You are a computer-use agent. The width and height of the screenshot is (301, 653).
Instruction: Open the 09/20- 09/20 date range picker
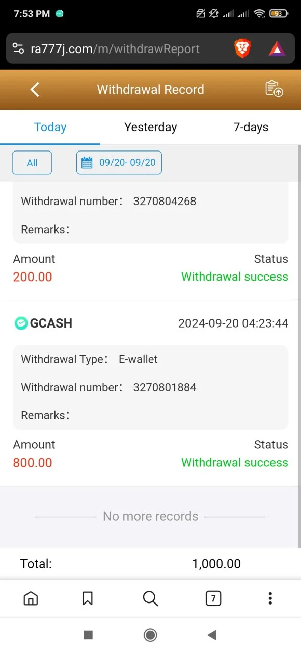[119, 163]
